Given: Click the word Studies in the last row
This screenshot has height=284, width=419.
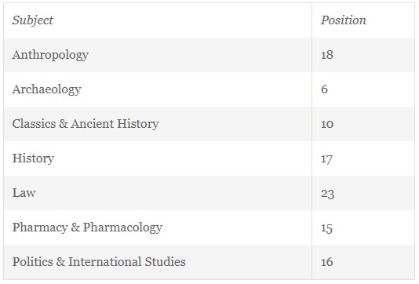Looking at the screenshot, I should (165, 262).
